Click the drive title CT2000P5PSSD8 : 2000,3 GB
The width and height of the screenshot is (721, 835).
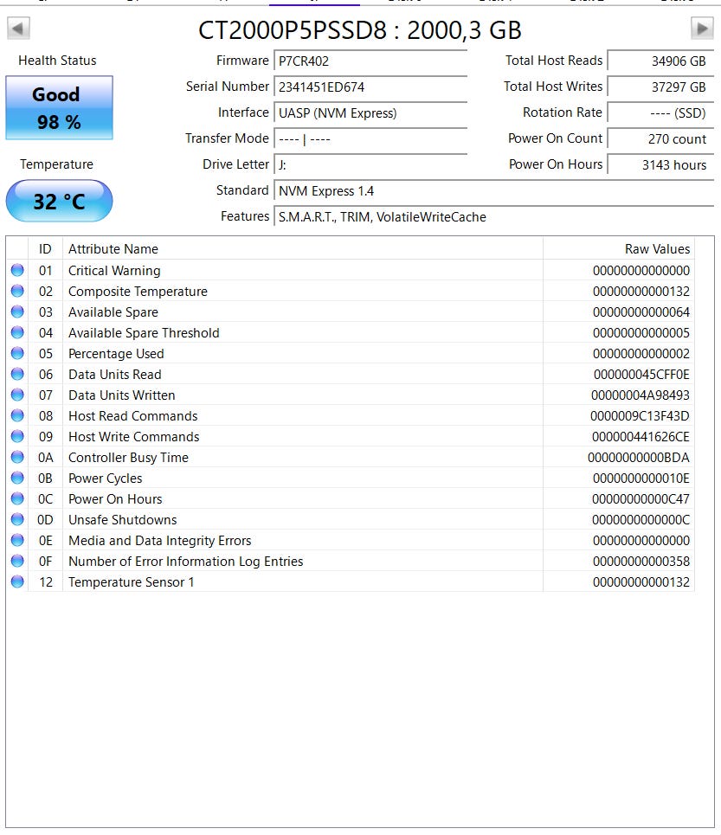tap(360, 29)
